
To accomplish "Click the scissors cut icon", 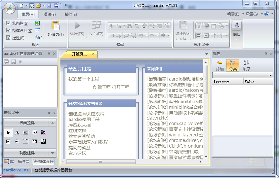I will 111,26.
